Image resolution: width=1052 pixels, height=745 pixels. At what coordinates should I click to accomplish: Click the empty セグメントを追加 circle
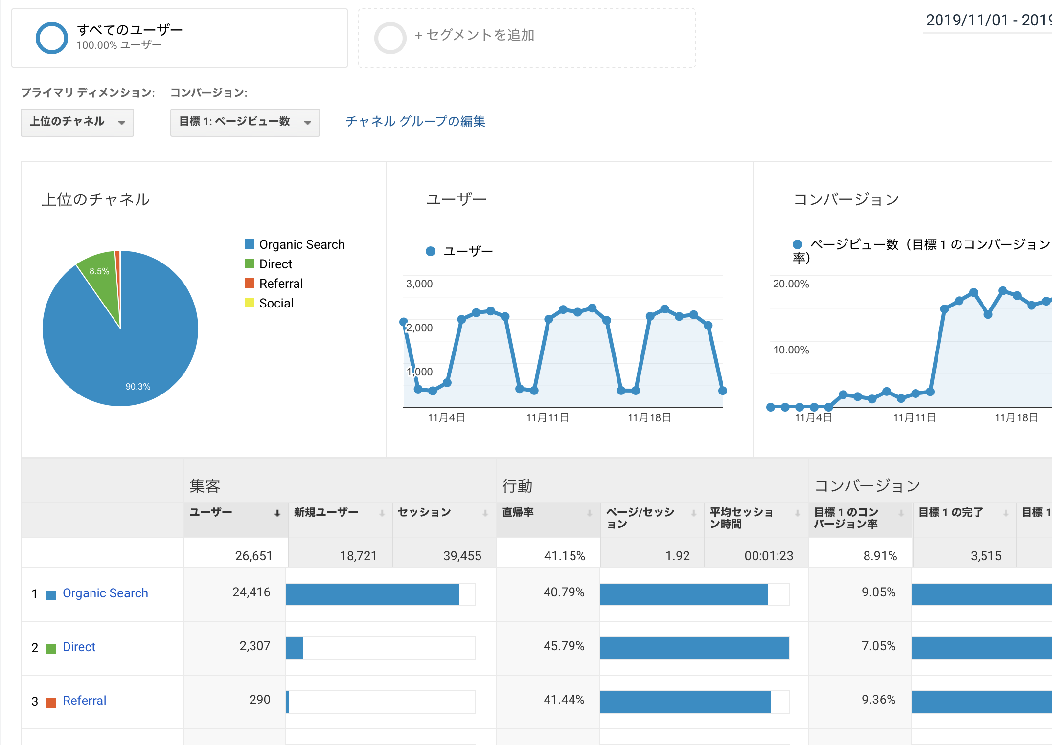pos(390,38)
